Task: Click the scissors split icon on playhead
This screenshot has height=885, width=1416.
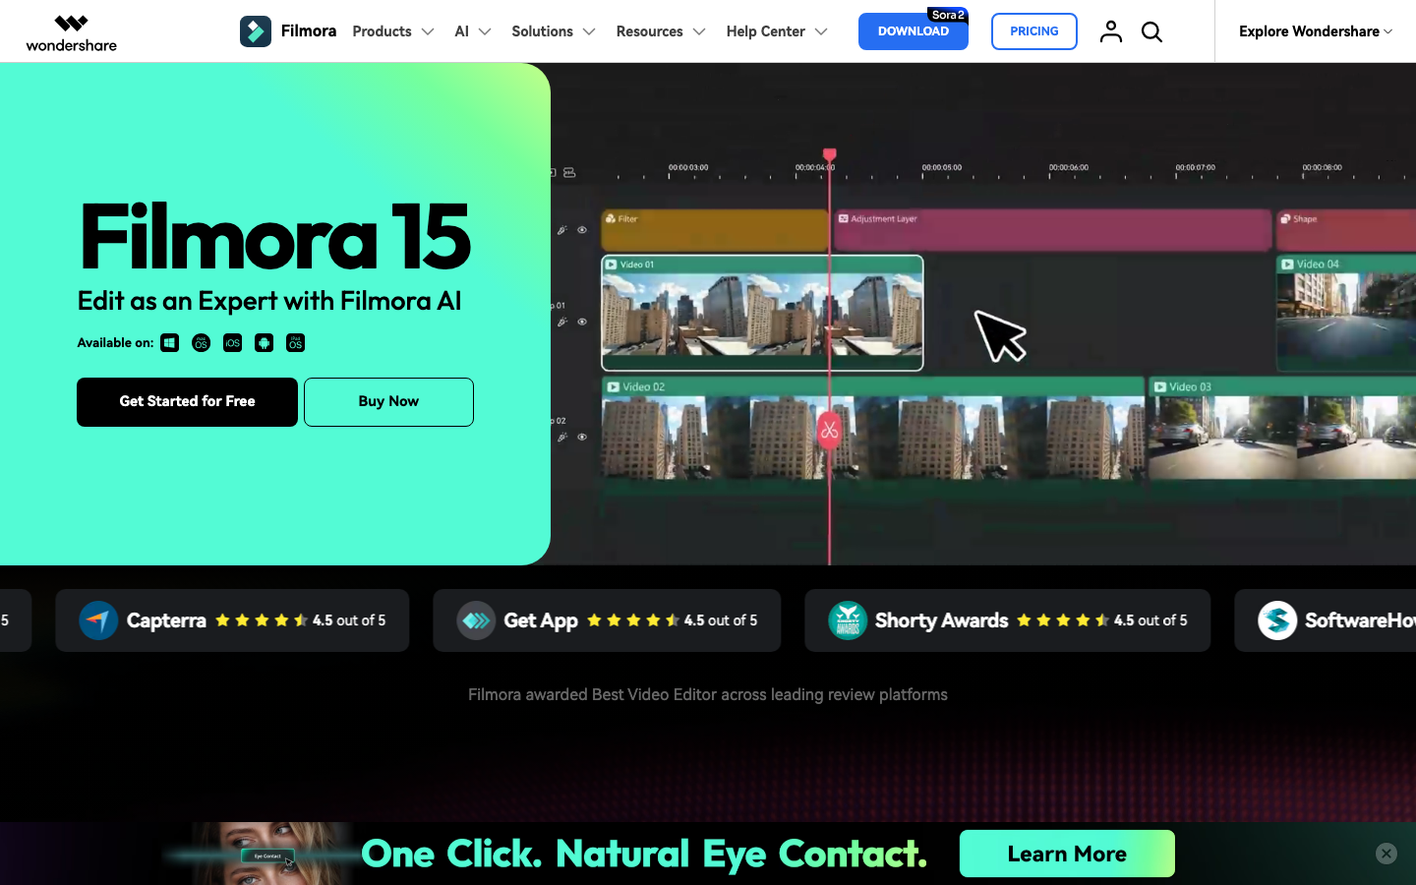Action: click(829, 430)
